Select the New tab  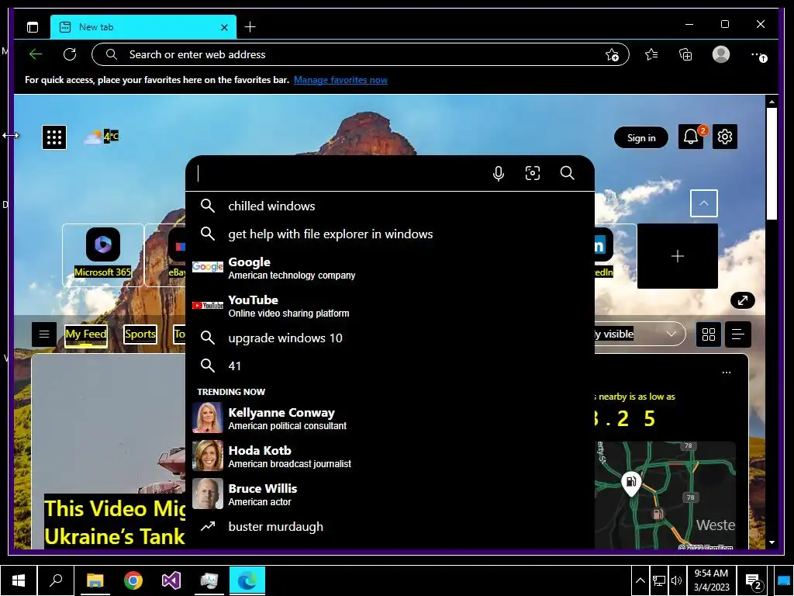[x=143, y=27]
